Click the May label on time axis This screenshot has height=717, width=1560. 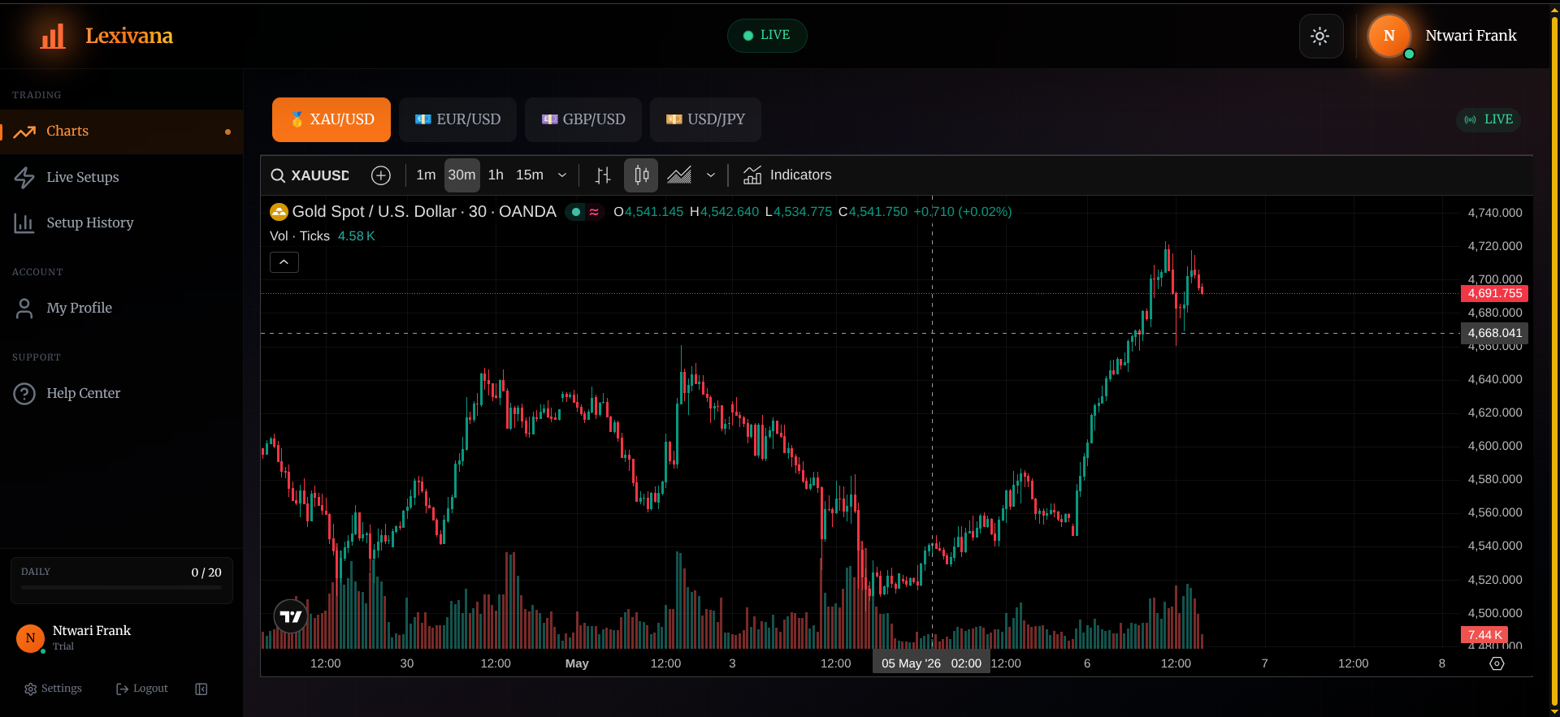[x=577, y=663]
